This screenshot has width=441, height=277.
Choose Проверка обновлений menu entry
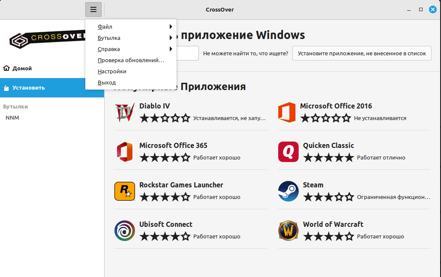pos(131,60)
